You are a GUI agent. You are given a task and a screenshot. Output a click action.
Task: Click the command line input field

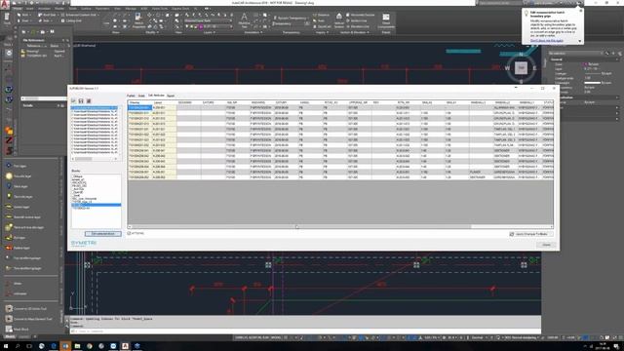pyautogui.click(x=305, y=331)
